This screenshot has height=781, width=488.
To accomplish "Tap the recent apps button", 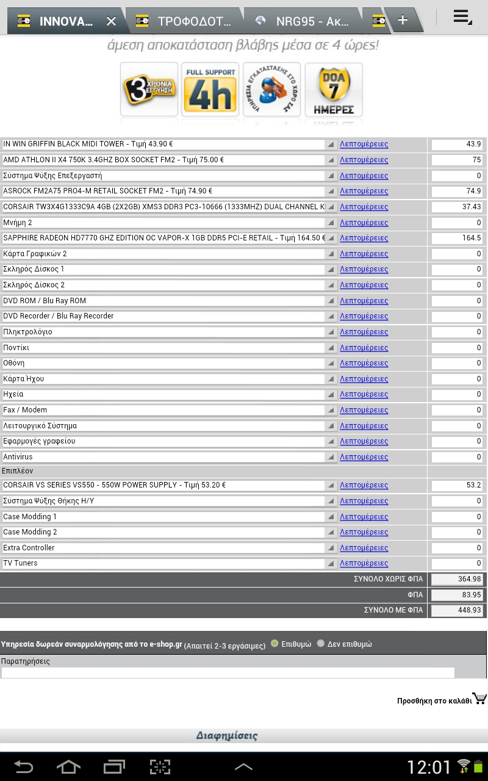I will click(114, 766).
